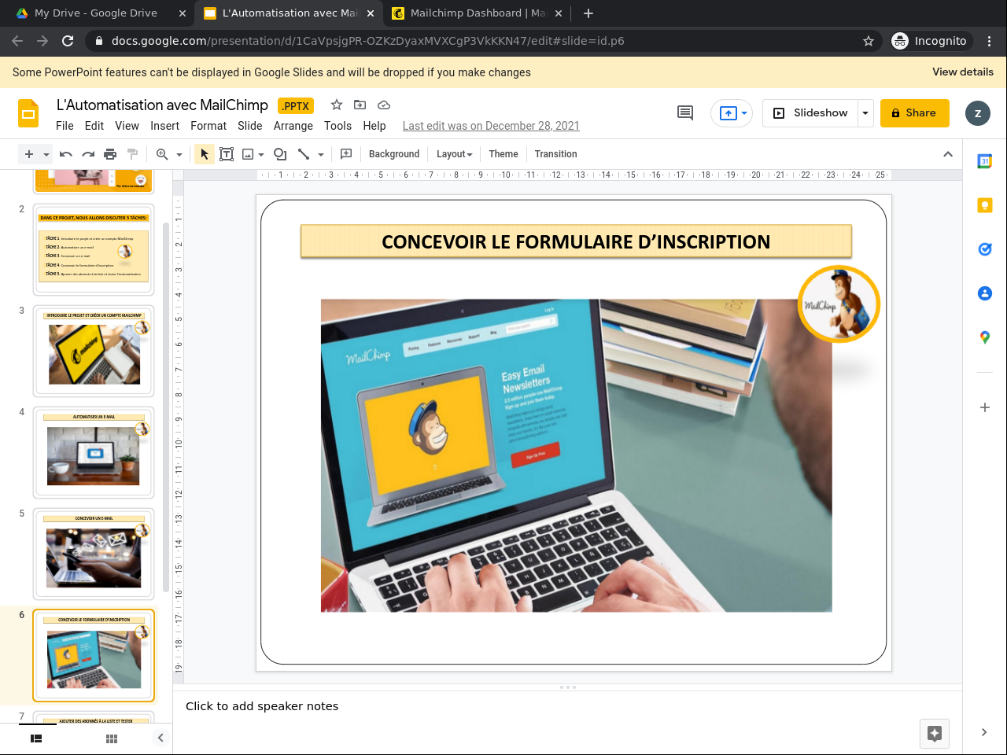Open the Google Slides home logo
This screenshot has height=755, width=1007.
(x=28, y=113)
